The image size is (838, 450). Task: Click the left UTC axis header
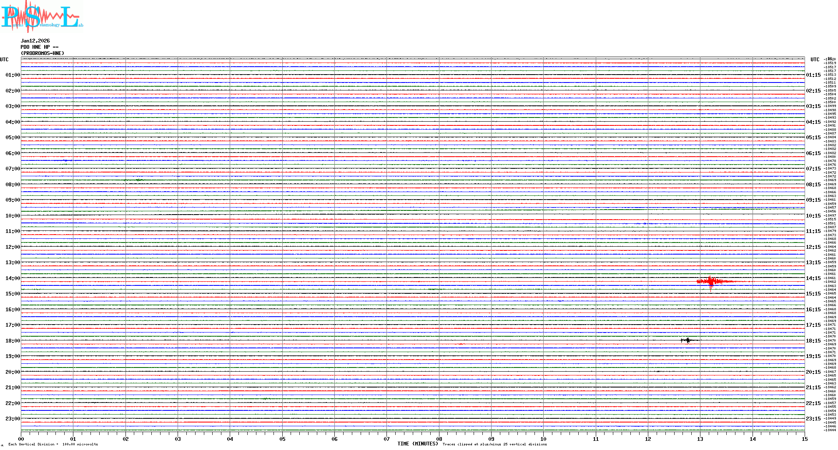click(x=4, y=60)
